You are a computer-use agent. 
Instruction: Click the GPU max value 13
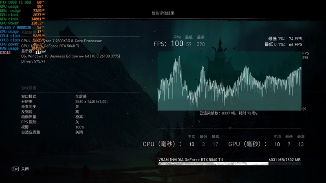pos(301,144)
